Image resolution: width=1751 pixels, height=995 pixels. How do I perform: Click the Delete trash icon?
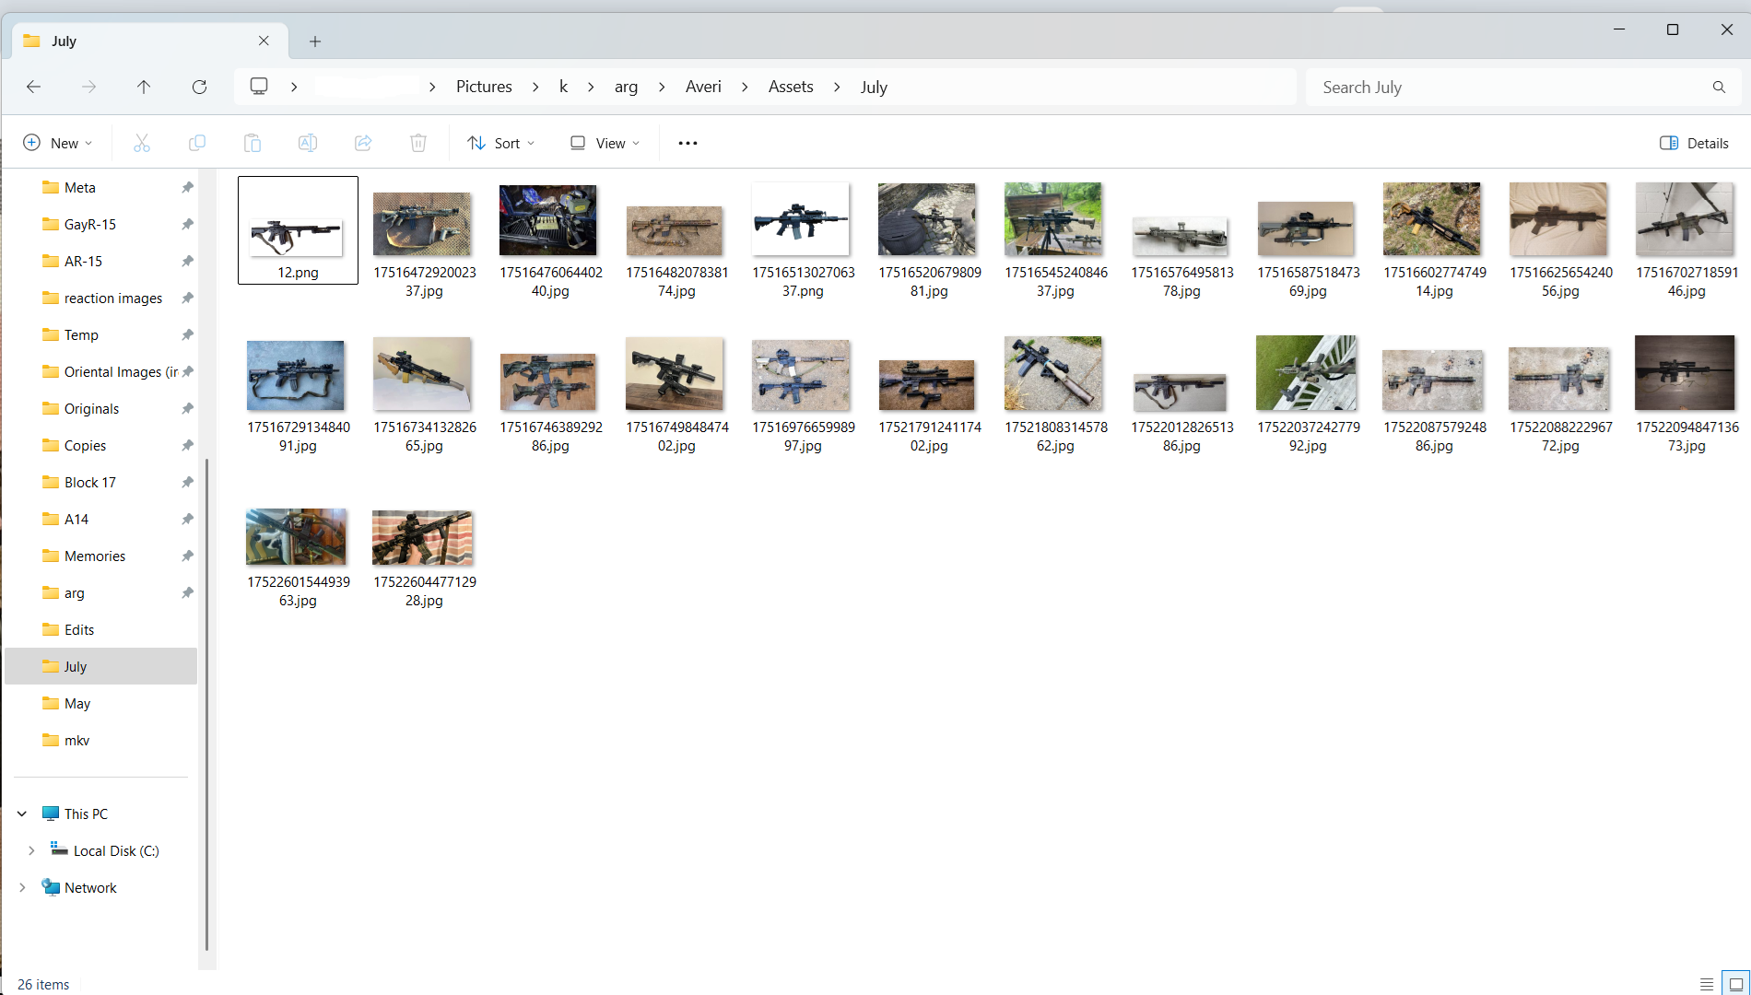(417, 143)
